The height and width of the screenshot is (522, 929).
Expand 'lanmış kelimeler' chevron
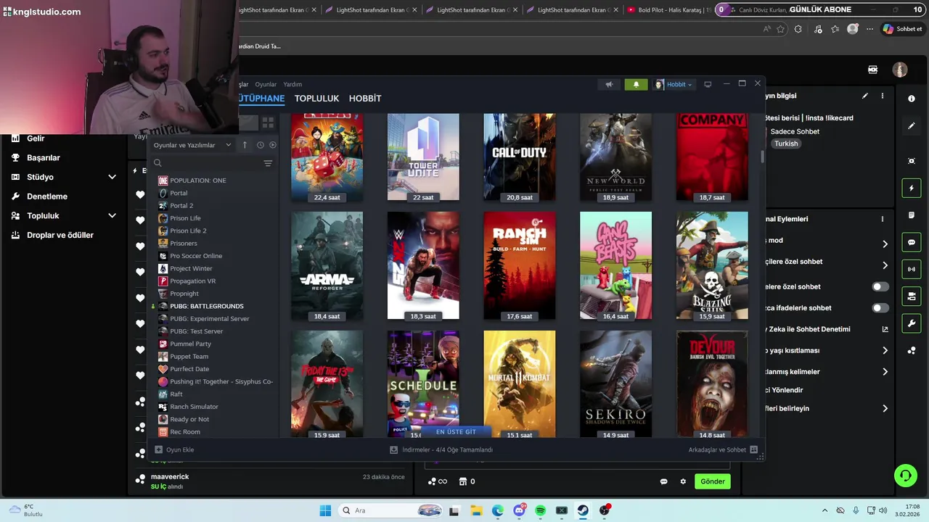click(885, 372)
